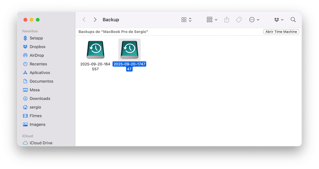
Task: Open the more actions ellipsis menu
Action: tap(254, 20)
